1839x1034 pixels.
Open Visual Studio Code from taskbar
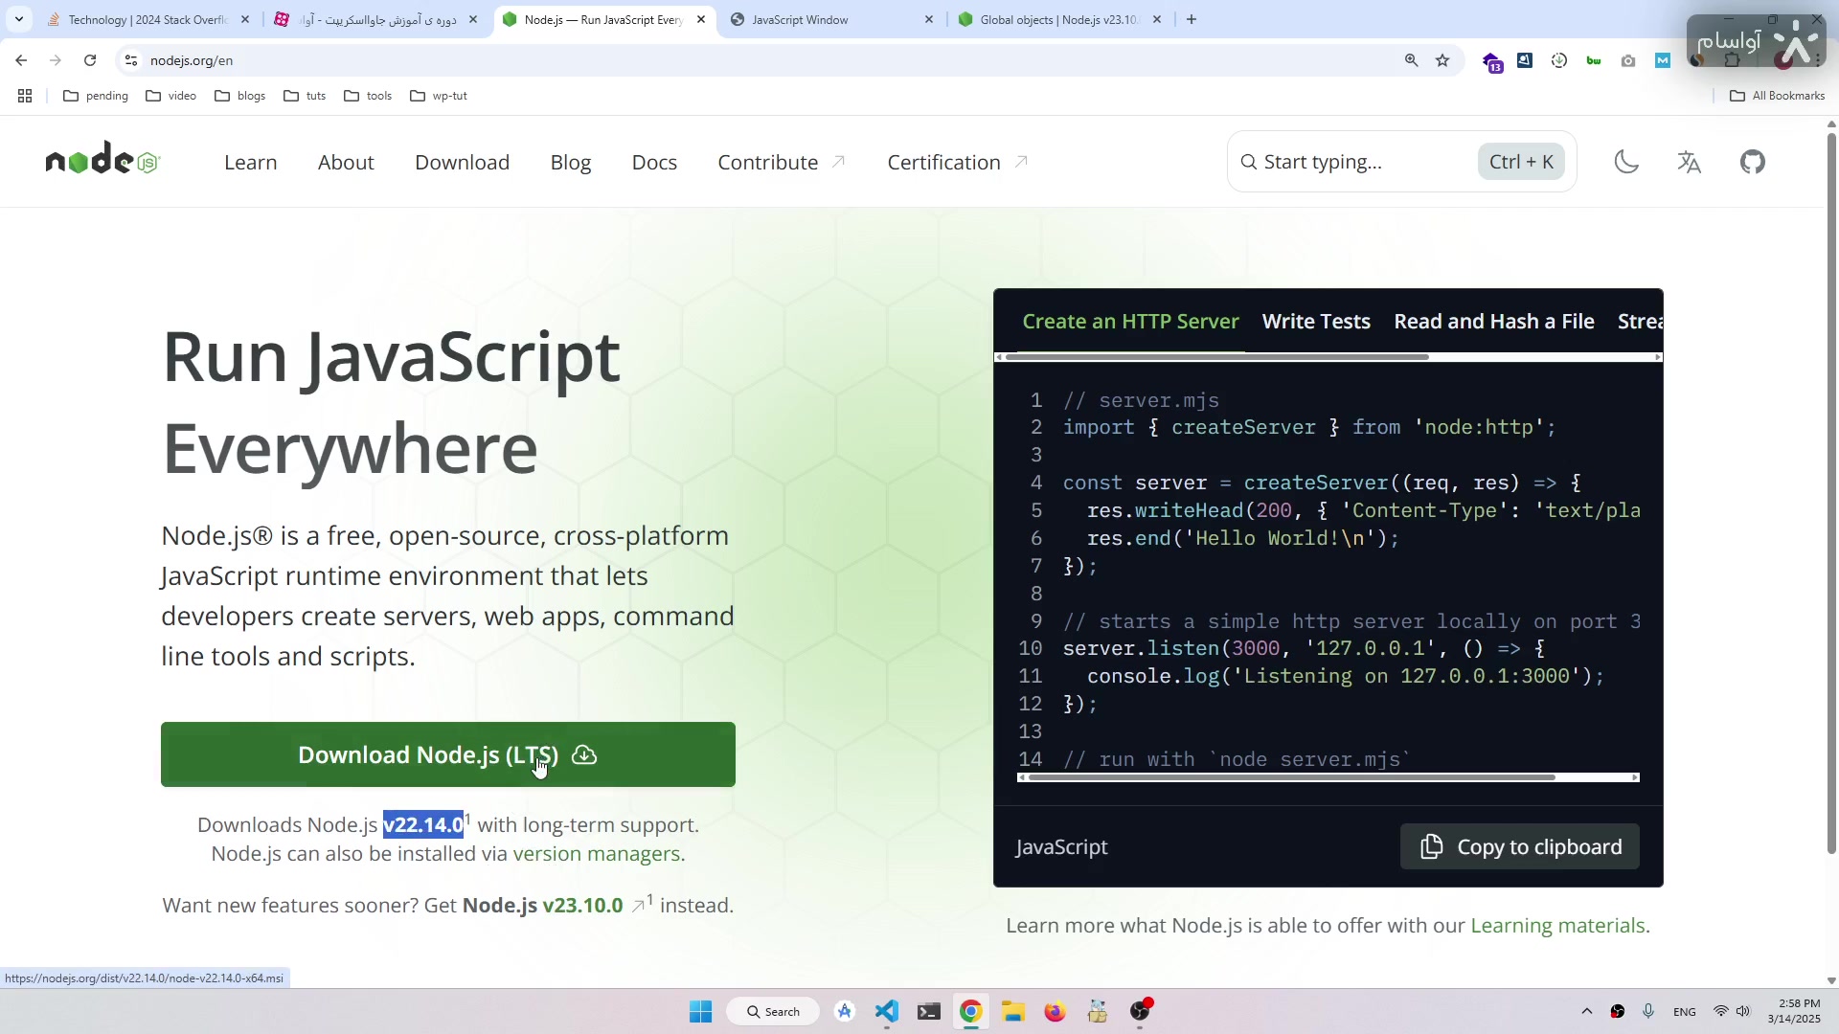887,1011
